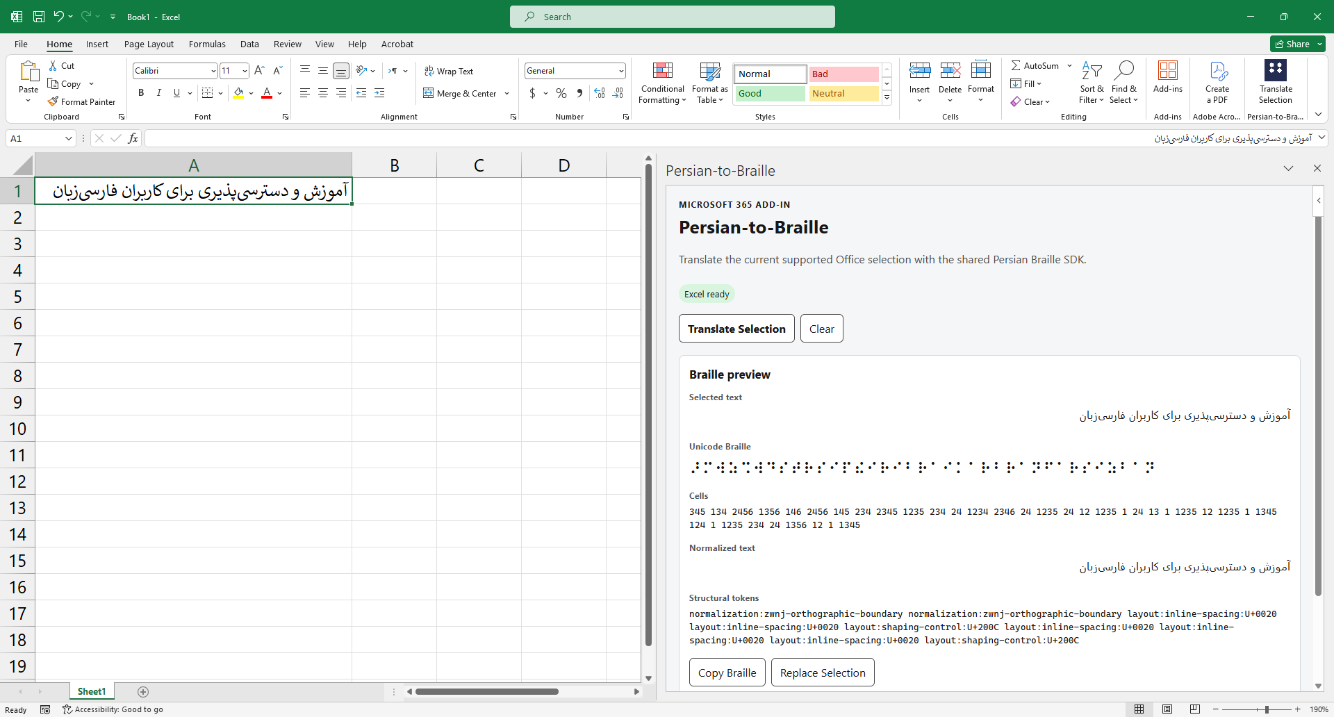1334x717 pixels.
Task: Adjust the zoom slider handle
Action: 1267,709
